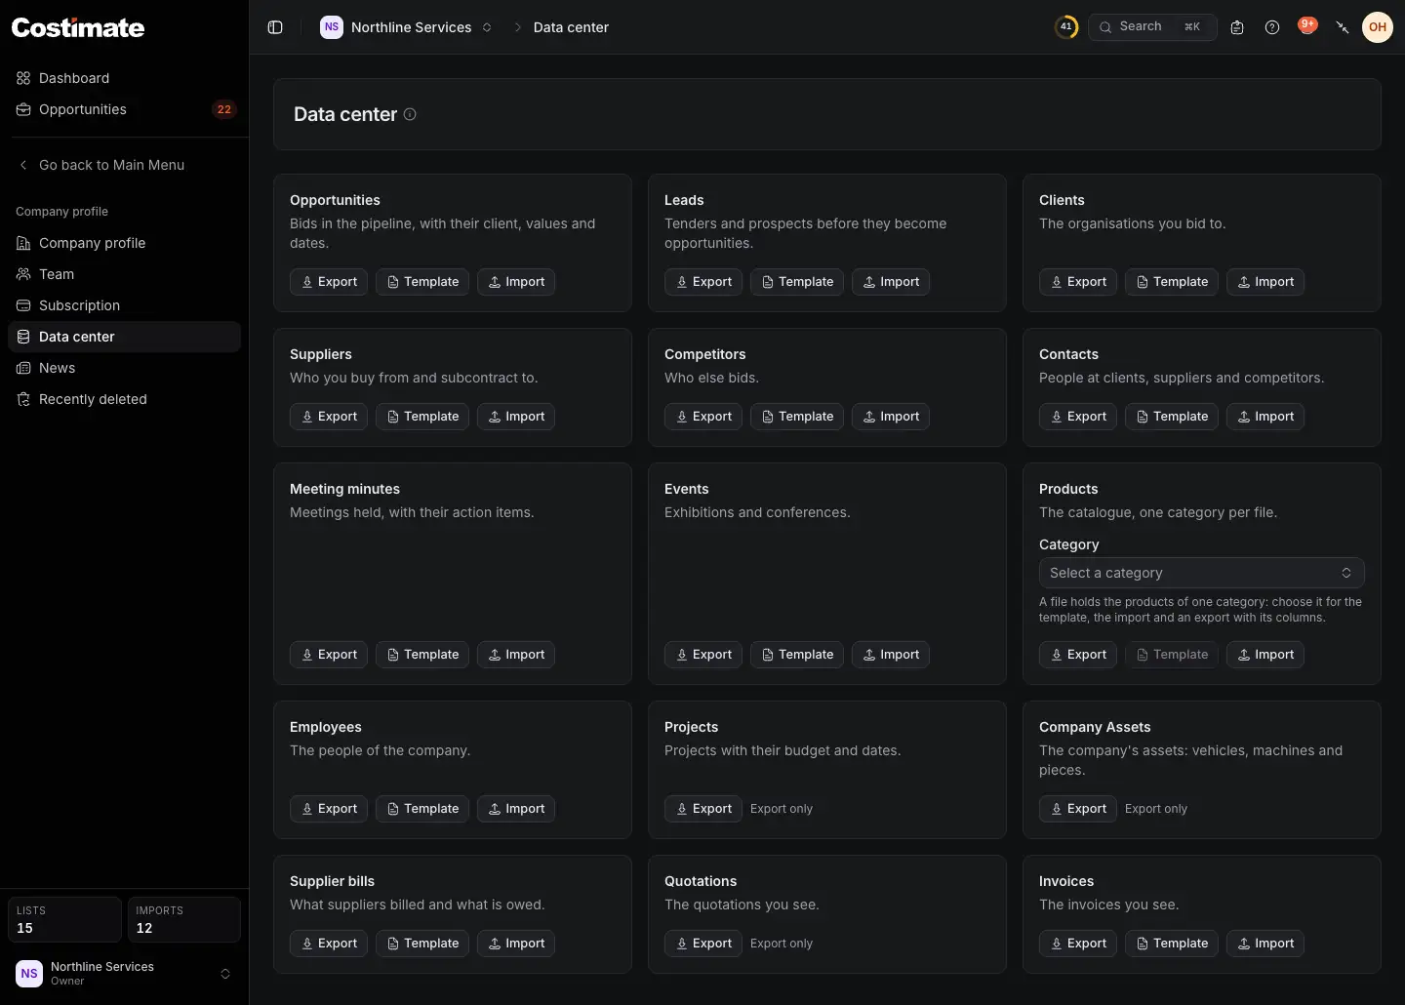Download the Competitors template
Image resolution: width=1405 pixels, height=1005 pixels.
797,417
